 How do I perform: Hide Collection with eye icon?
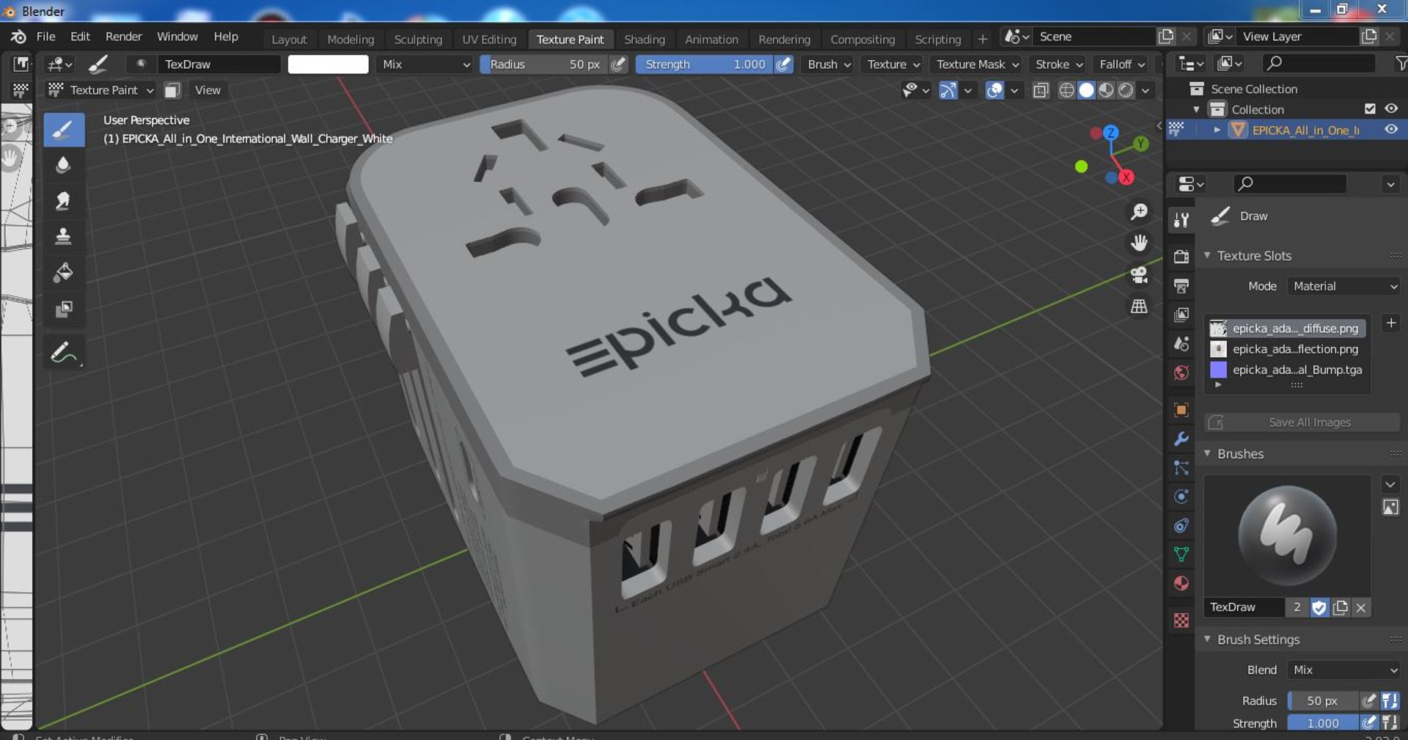1391,109
